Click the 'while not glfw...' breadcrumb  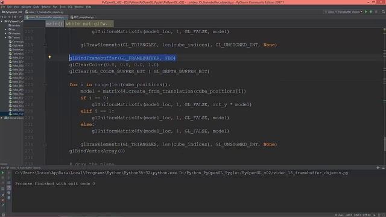point(89,24)
